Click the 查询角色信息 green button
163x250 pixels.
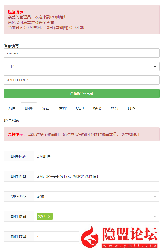(x=81, y=94)
